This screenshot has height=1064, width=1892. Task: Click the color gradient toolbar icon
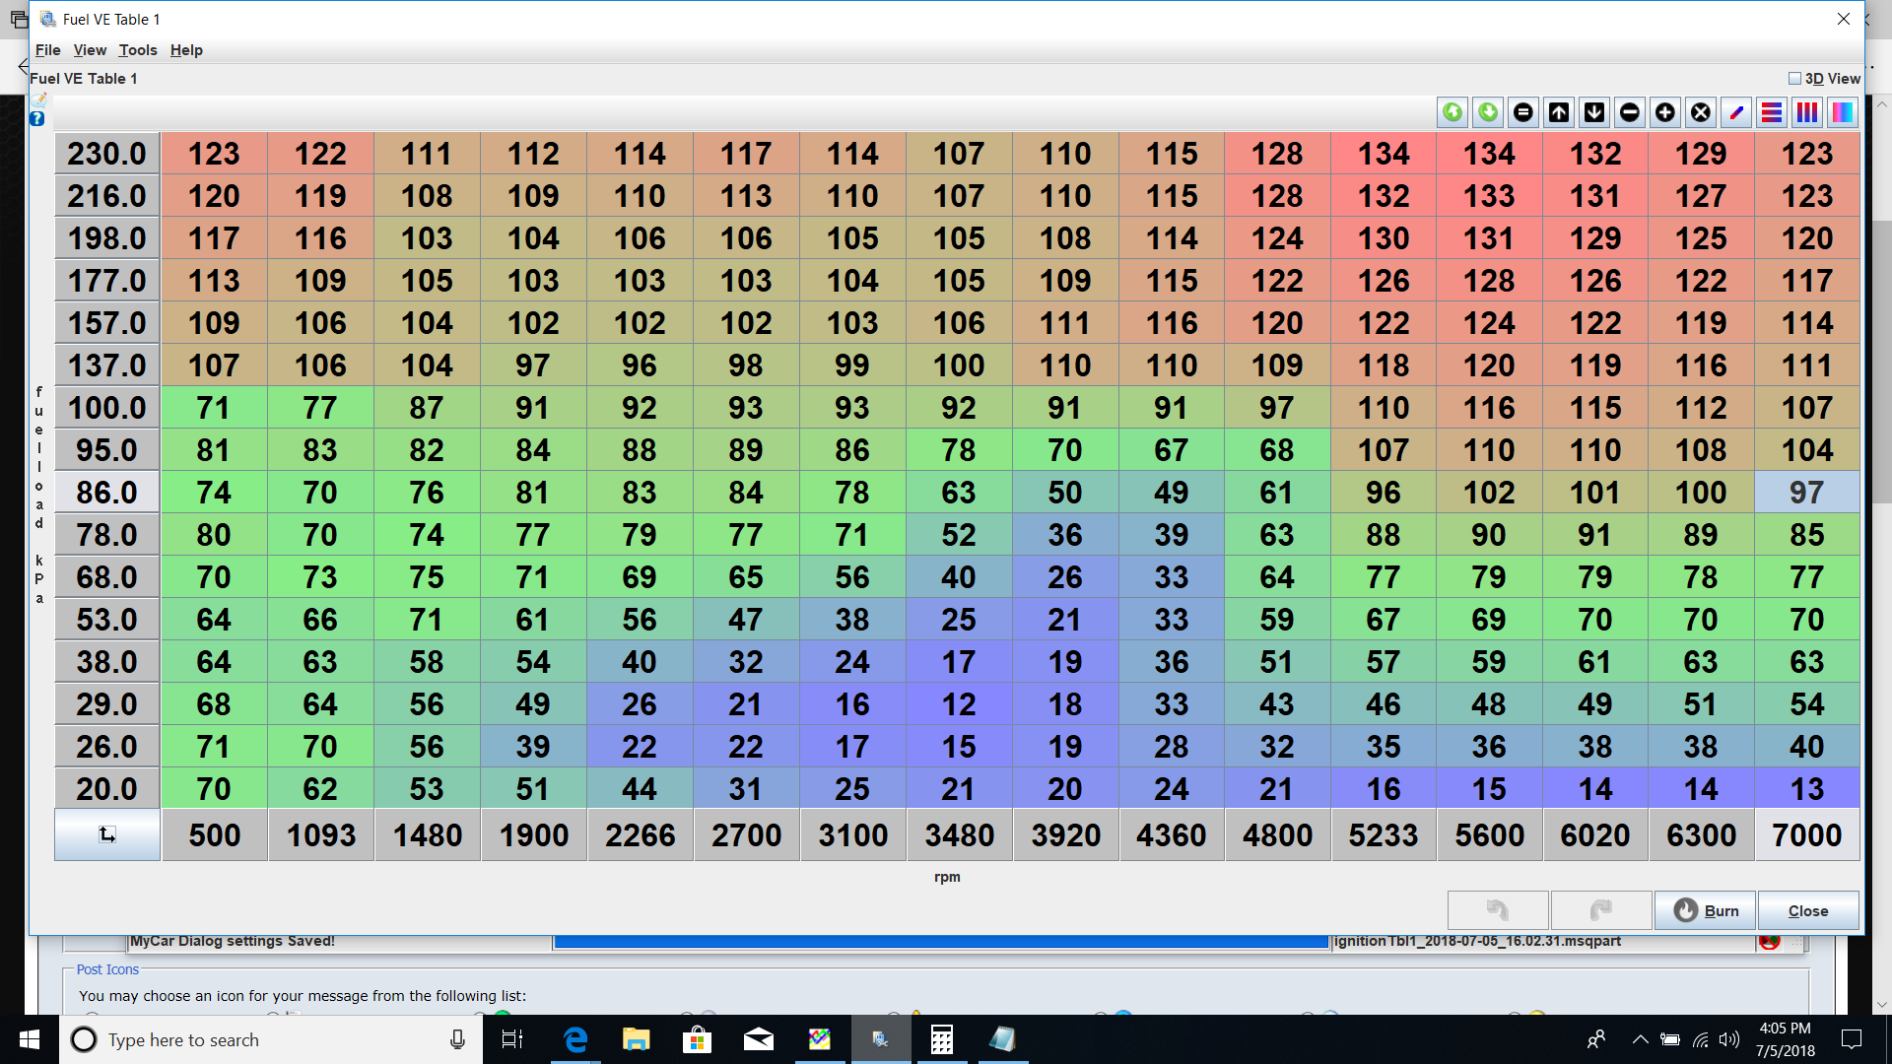(x=1842, y=112)
